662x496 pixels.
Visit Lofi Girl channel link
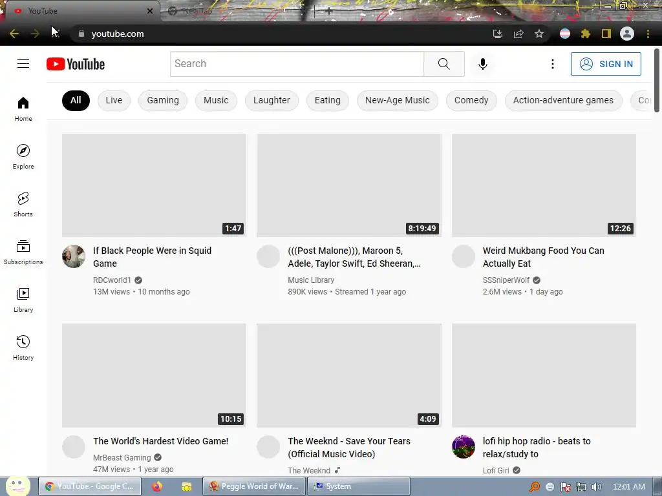(x=496, y=470)
